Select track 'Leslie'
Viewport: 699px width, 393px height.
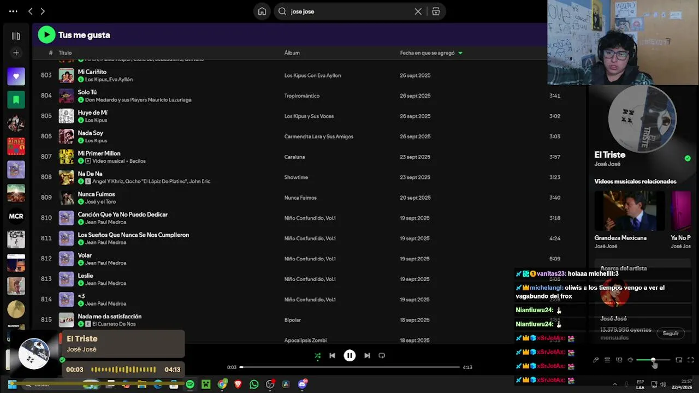pos(85,276)
